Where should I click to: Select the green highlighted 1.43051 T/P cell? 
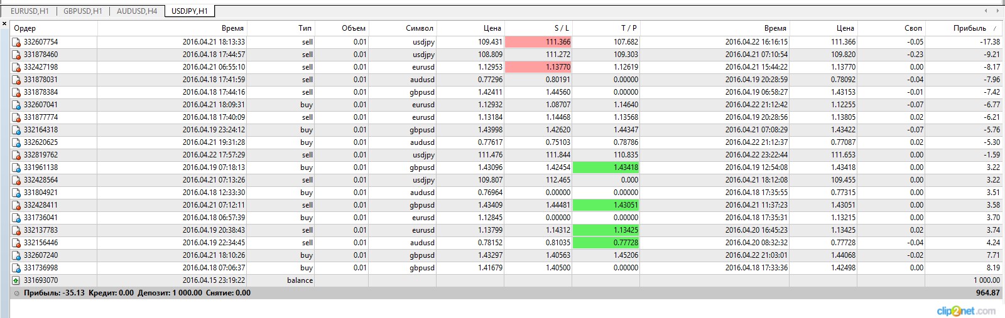tap(606, 205)
